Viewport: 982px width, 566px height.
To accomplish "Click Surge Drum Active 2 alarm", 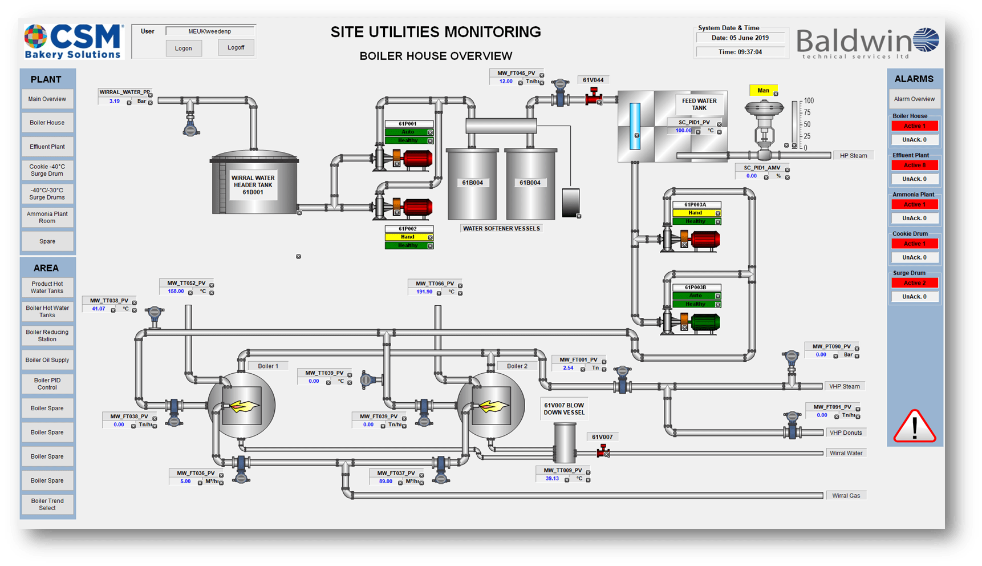I will [x=914, y=283].
